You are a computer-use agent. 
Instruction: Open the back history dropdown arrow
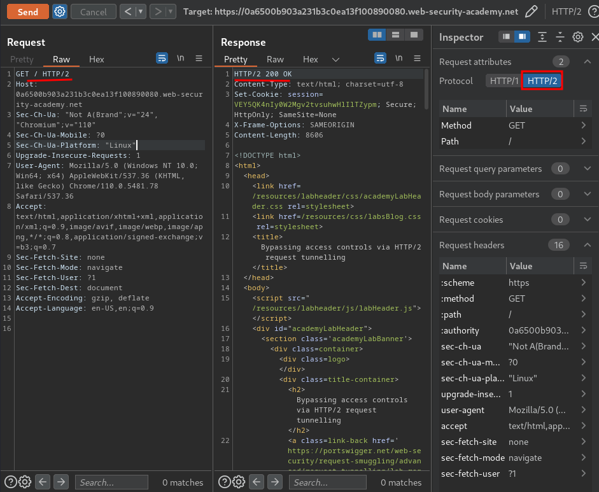point(141,11)
